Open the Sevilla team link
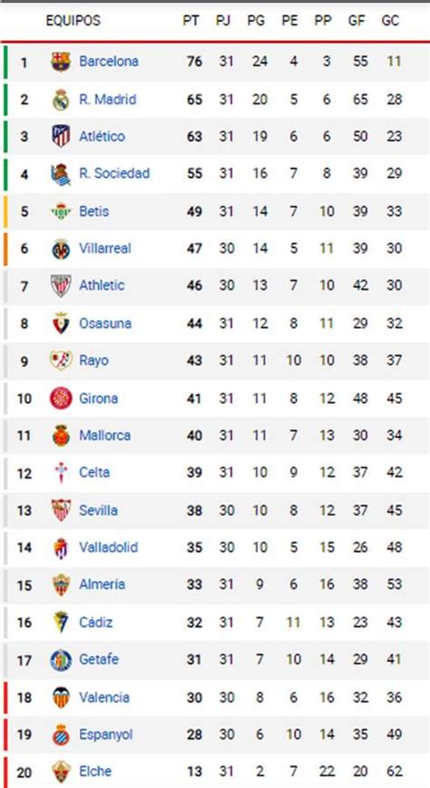This screenshot has width=430, height=788. click(98, 510)
